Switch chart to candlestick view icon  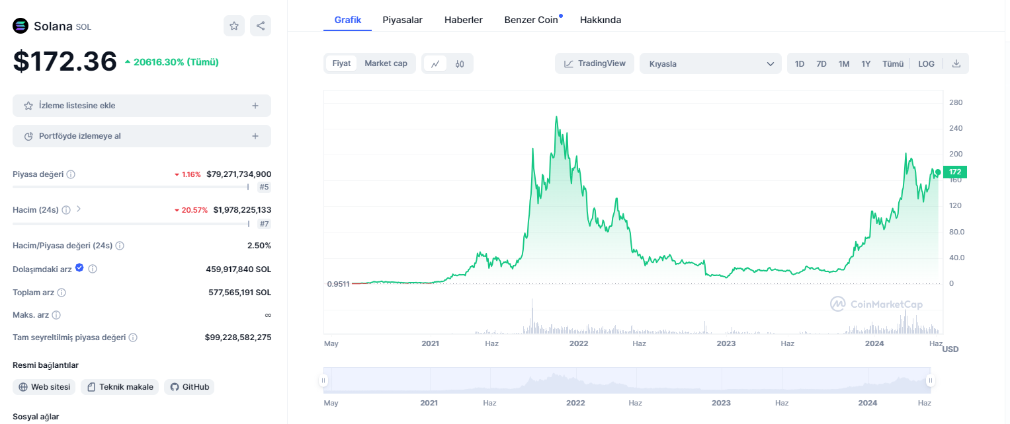(x=460, y=63)
